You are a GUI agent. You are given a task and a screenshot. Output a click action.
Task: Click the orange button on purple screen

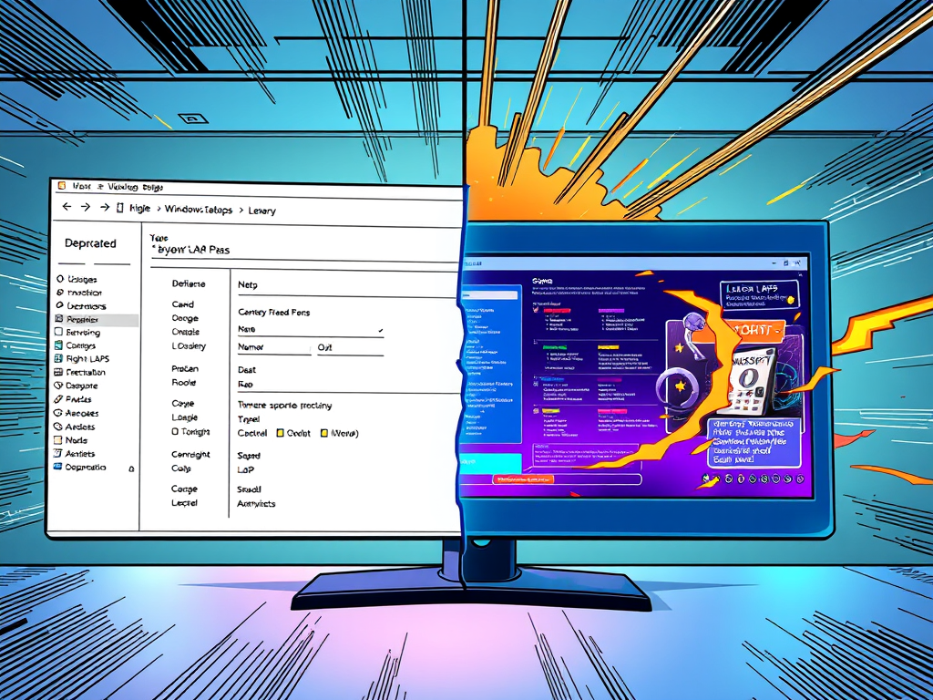522,478
